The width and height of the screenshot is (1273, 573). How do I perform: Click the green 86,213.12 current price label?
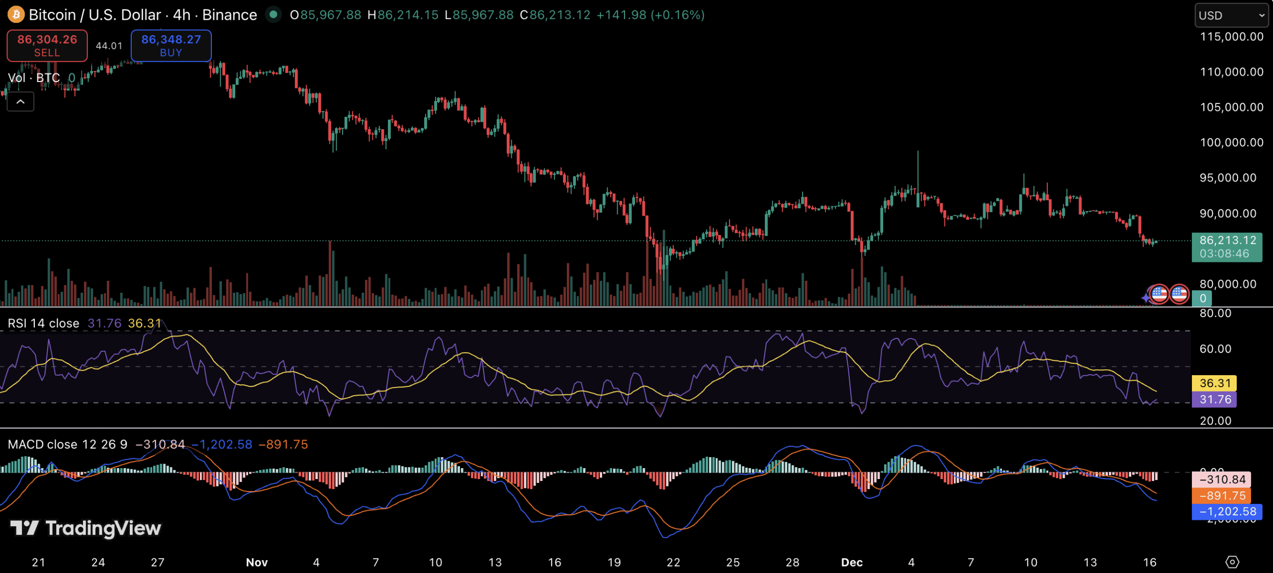coord(1227,247)
